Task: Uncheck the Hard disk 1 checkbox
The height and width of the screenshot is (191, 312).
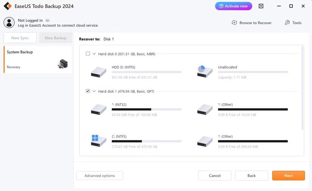Action: point(88,91)
